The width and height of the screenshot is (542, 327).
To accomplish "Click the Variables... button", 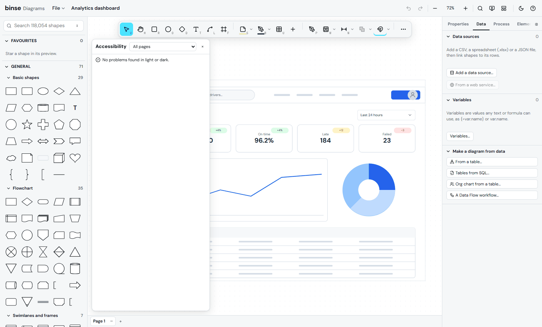I will tap(460, 136).
